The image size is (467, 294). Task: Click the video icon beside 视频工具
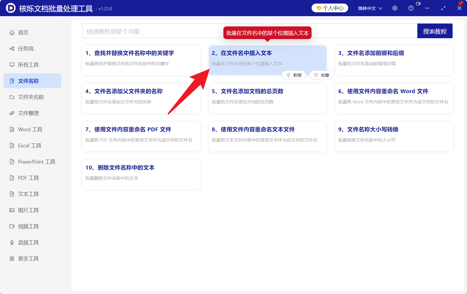pos(12,226)
